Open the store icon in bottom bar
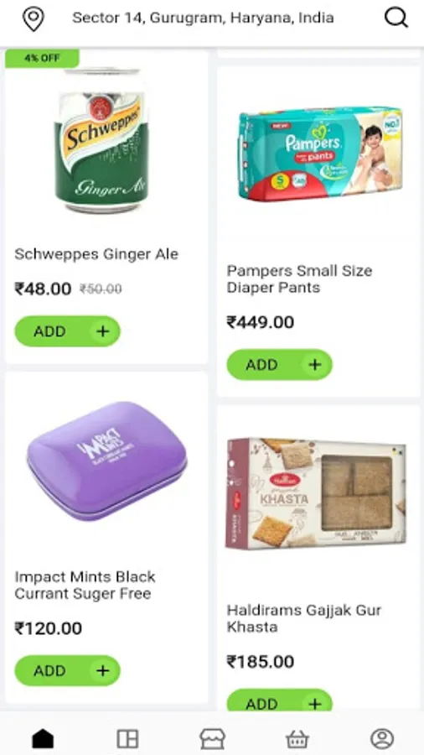424x755 pixels. click(212, 738)
